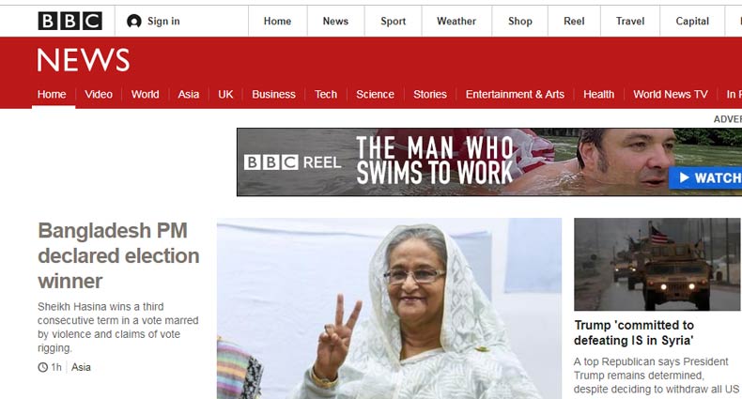
Task: Open Trump 'committed to defeating IS' headline
Action: tap(634, 333)
